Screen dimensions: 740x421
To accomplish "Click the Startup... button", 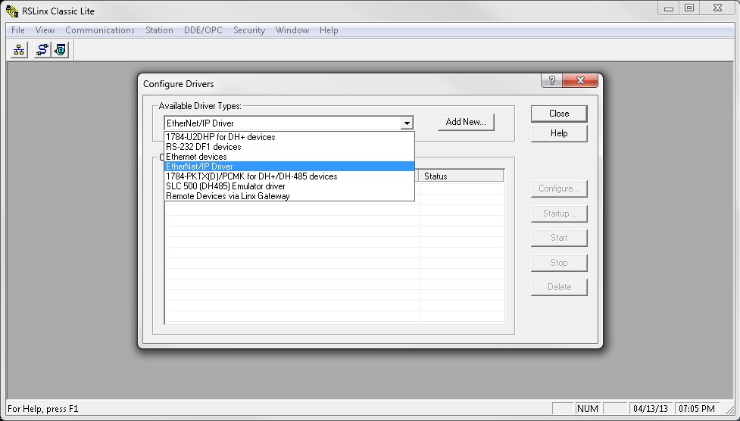I will click(x=559, y=214).
